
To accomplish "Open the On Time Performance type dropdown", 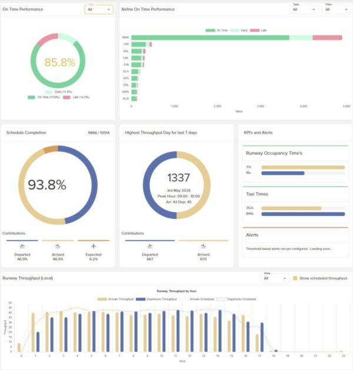I will click(99, 9).
